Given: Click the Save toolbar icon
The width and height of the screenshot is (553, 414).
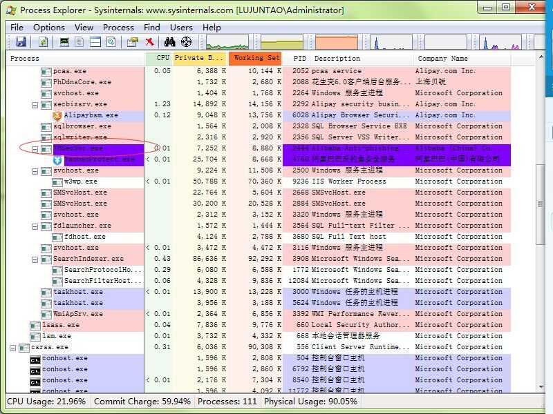Looking at the screenshot, I should (21, 42).
